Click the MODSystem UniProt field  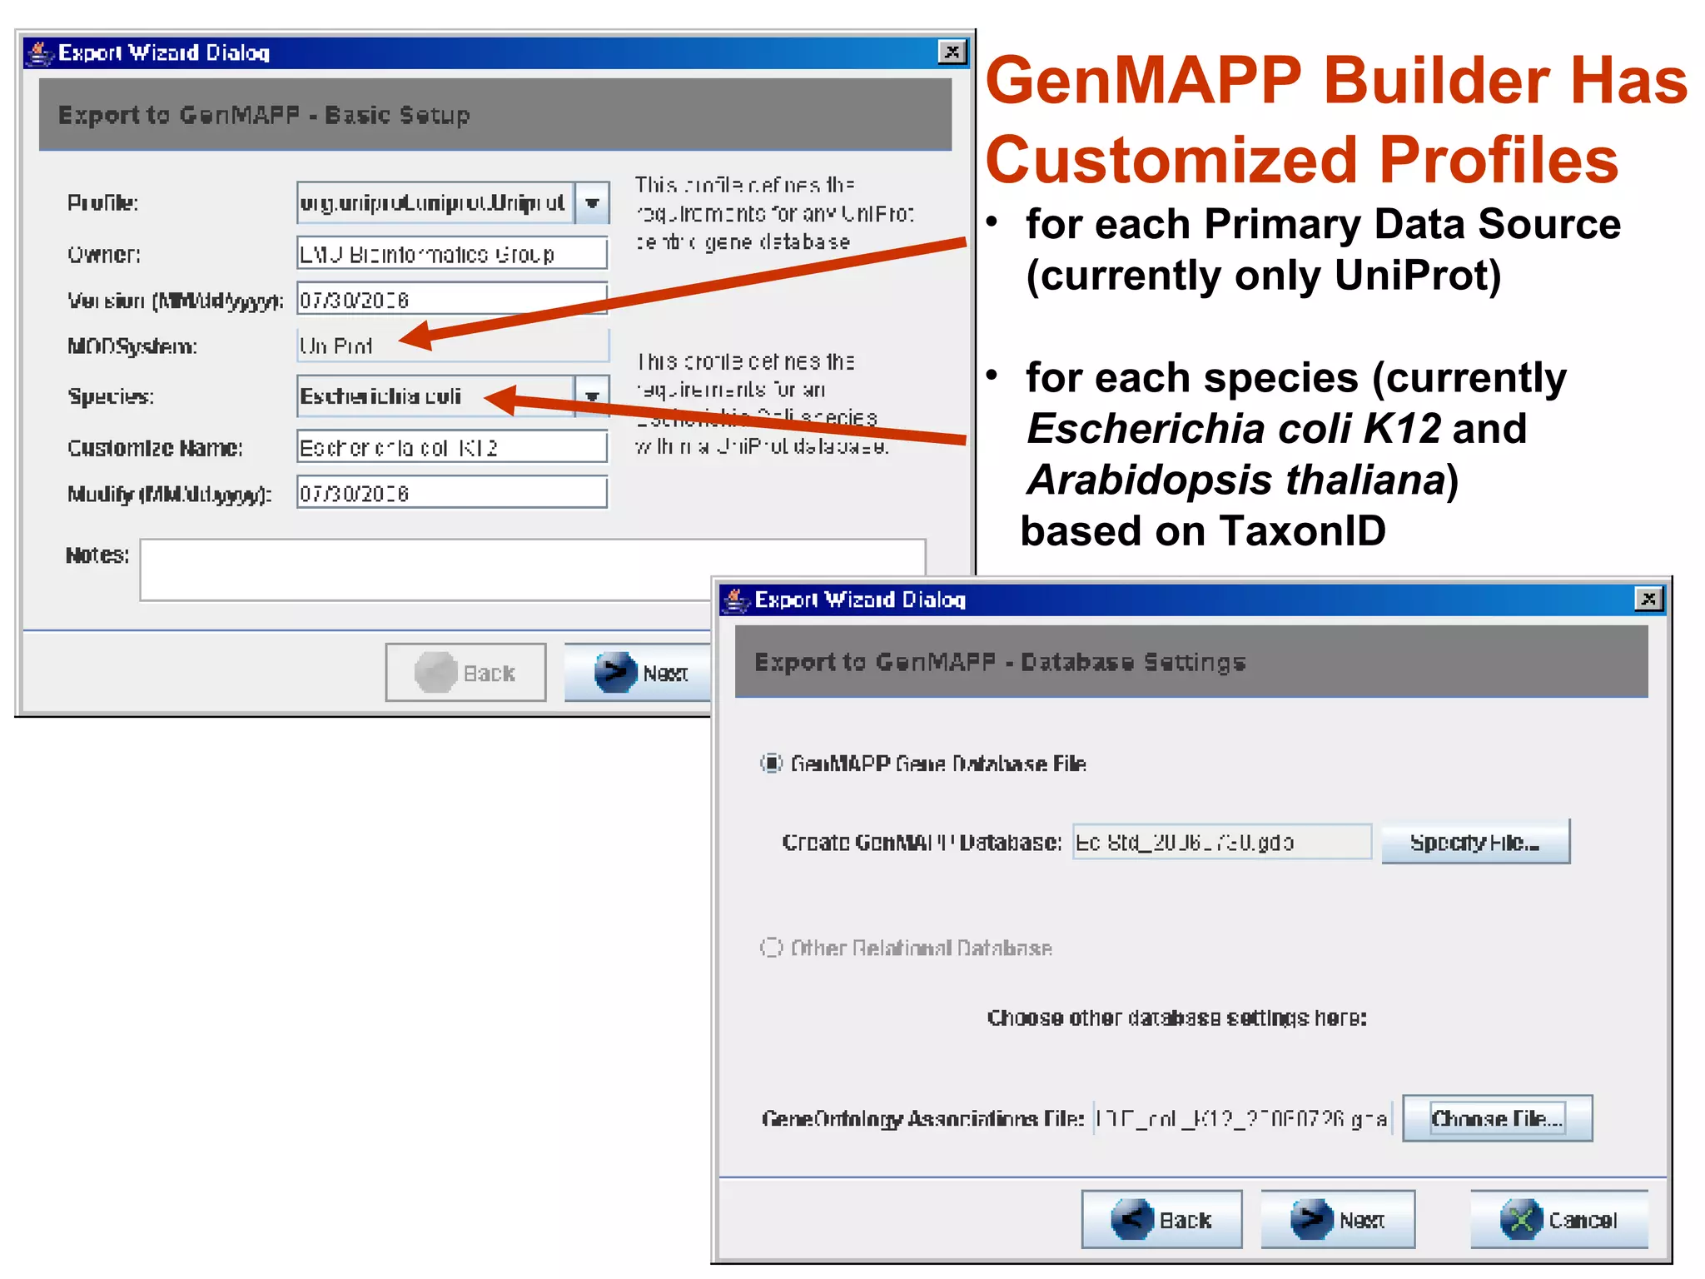point(453,346)
